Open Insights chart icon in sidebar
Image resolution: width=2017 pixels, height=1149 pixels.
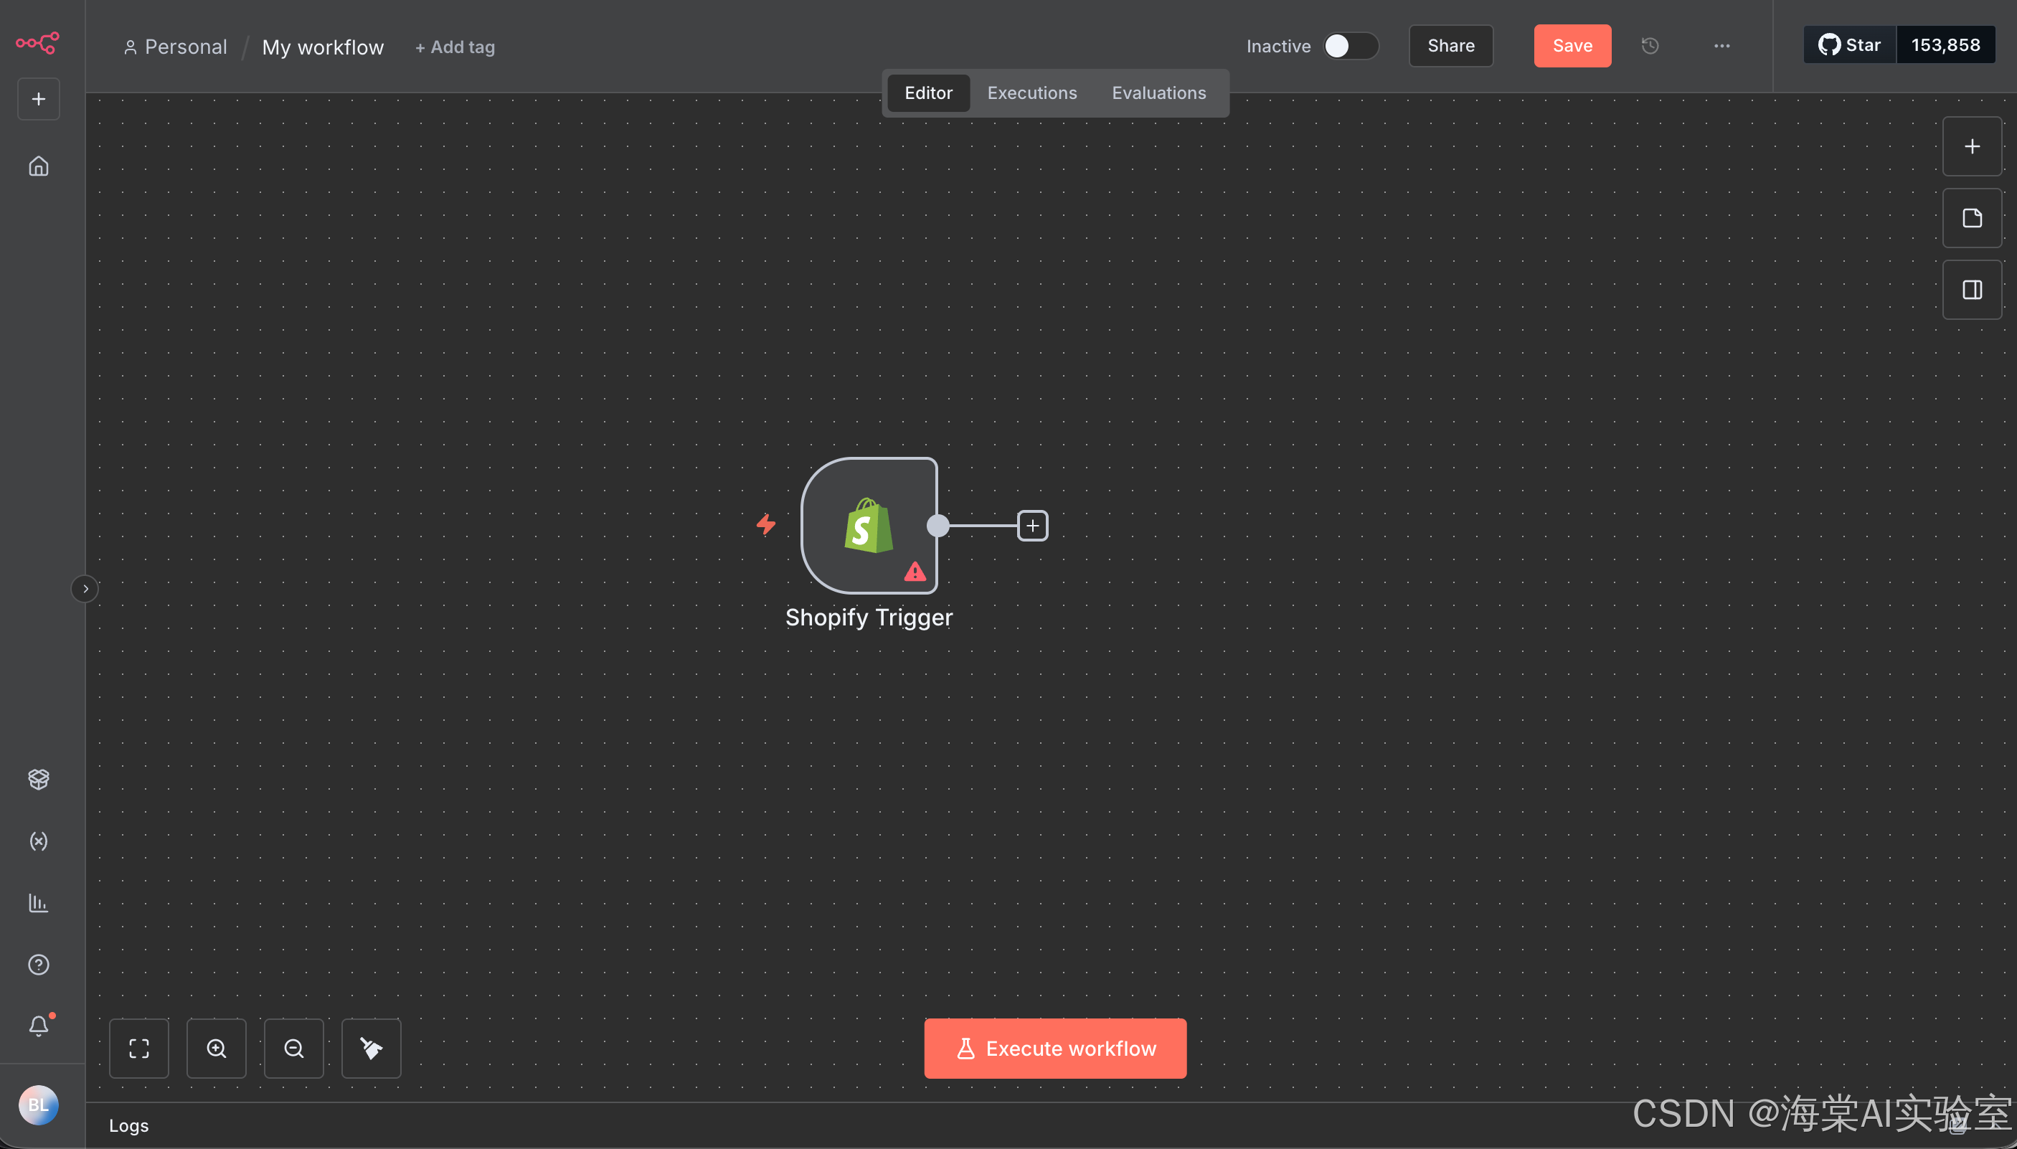[38, 903]
